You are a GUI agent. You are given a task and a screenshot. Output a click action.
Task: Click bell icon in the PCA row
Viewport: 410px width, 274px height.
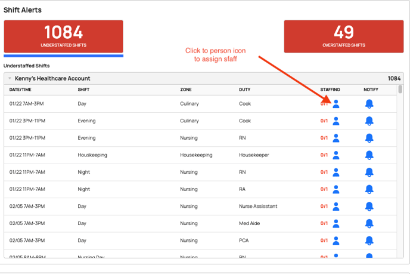[369, 241]
